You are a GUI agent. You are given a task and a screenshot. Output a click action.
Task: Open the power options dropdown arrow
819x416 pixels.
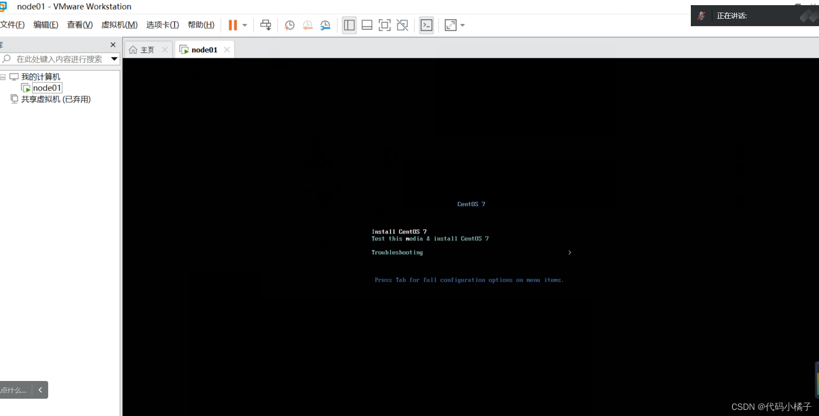[245, 25]
